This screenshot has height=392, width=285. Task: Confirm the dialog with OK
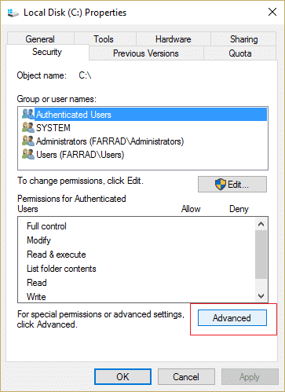tap(122, 377)
